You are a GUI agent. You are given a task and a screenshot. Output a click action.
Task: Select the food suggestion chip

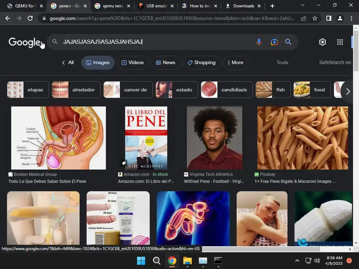click(x=312, y=90)
